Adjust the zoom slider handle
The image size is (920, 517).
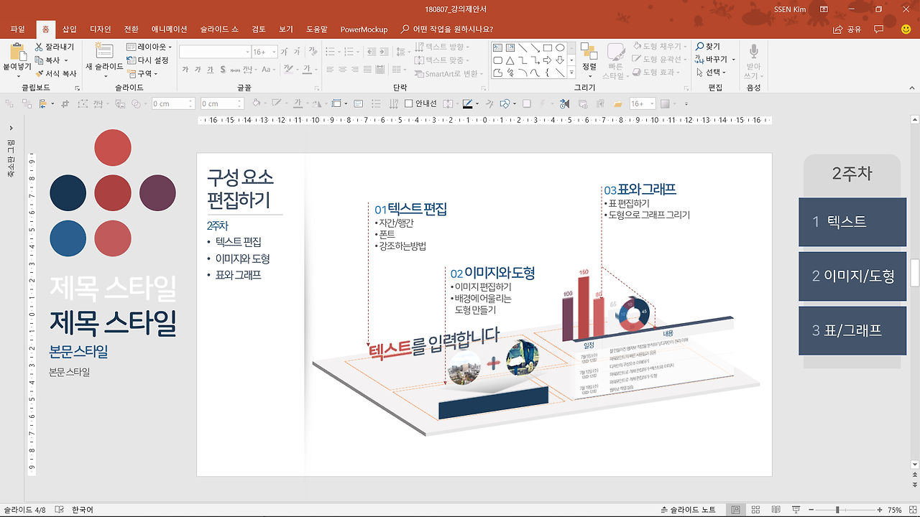(837, 510)
